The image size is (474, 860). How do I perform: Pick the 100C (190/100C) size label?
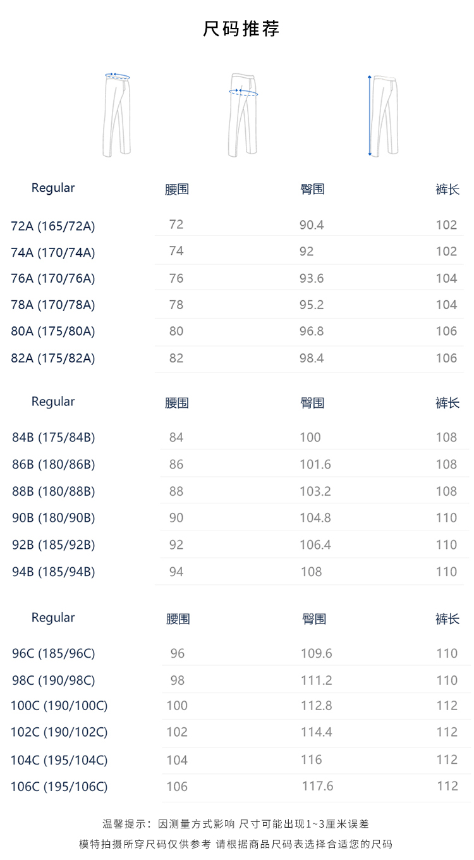pos(59,706)
